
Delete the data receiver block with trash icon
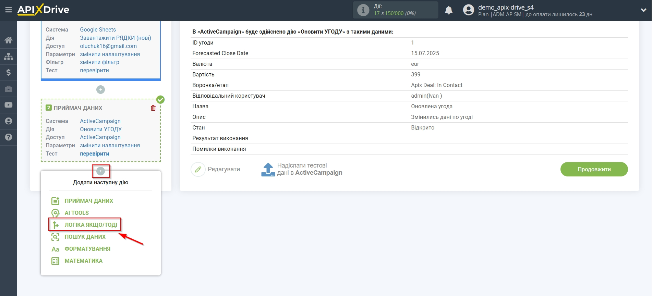[x=153, y=108]
